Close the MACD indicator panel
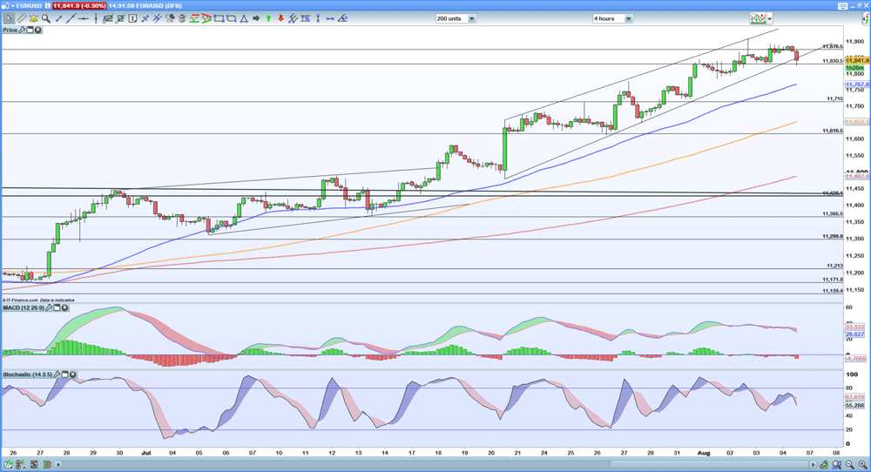The image size is (871, 472). pyautogui.click(x=65, y=307)
